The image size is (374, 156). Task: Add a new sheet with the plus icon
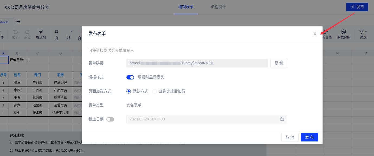18,22
